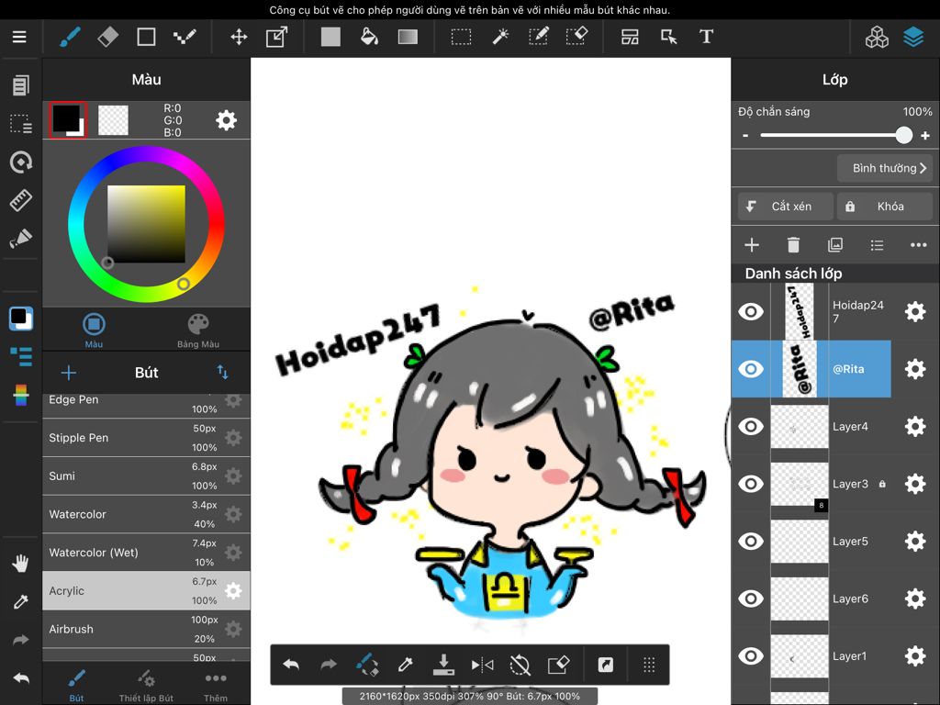
Task: Hide the Hoidap247 layer
Action: tap(751, 311)
